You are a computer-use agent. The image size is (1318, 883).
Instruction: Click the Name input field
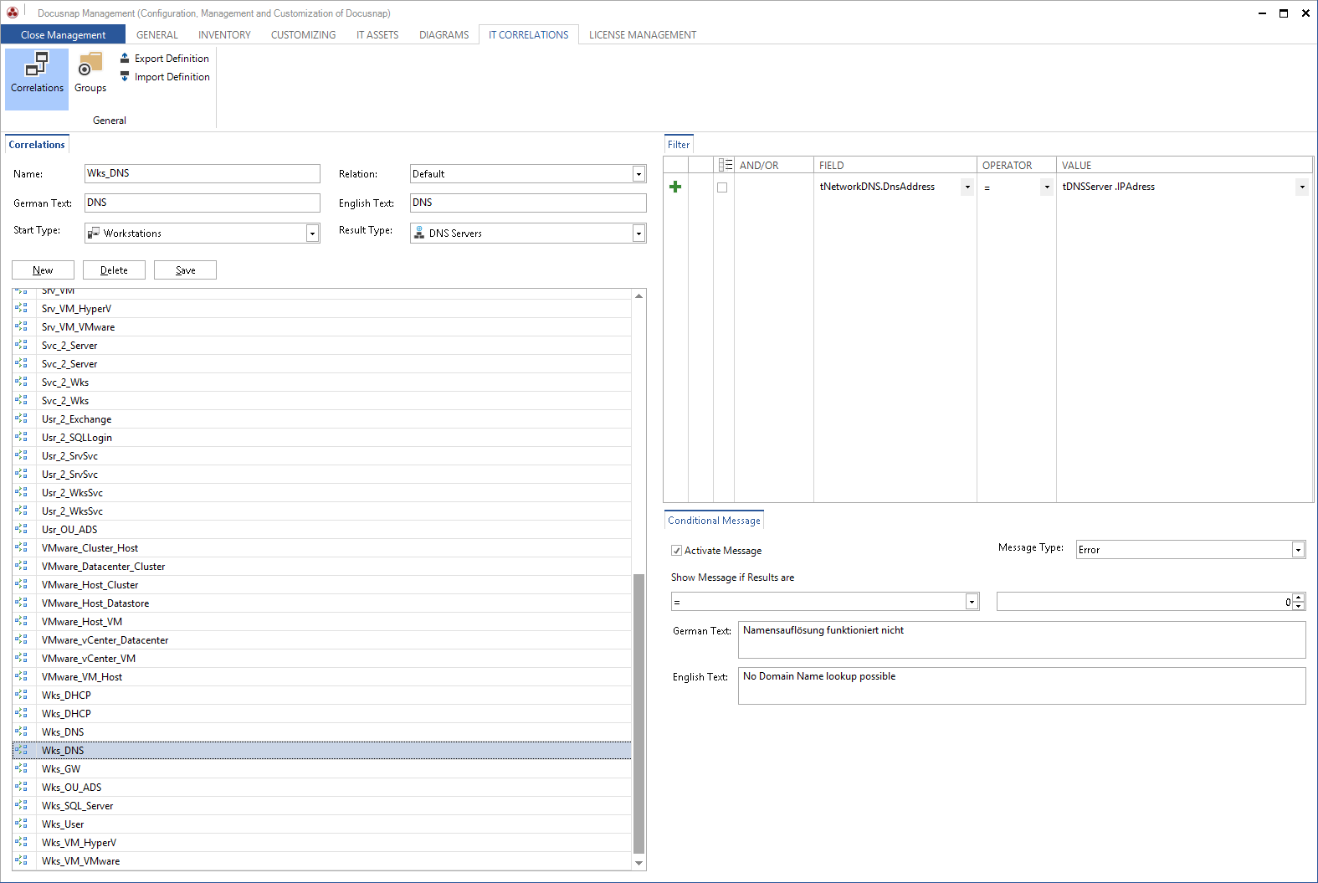coord(203,173)
